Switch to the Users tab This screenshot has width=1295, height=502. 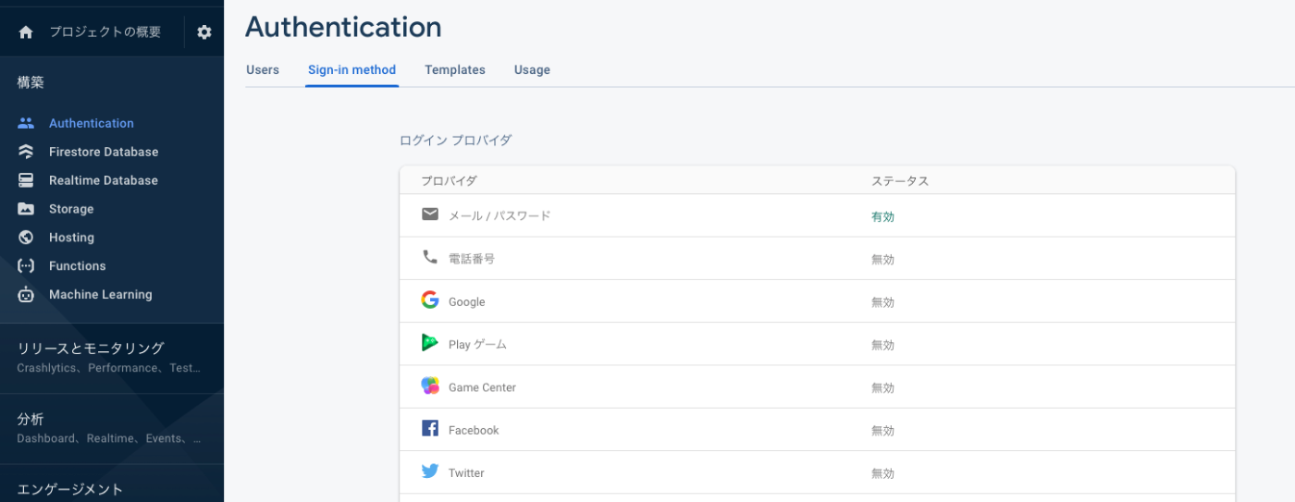(x=263, y=69)
